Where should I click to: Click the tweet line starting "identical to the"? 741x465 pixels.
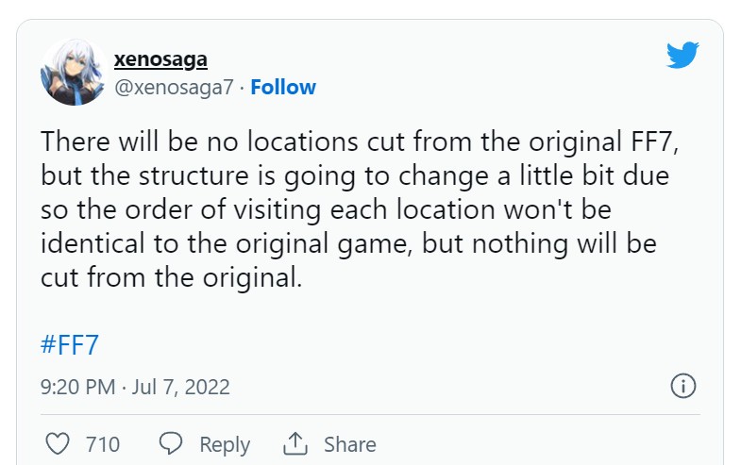pos(349,245)
